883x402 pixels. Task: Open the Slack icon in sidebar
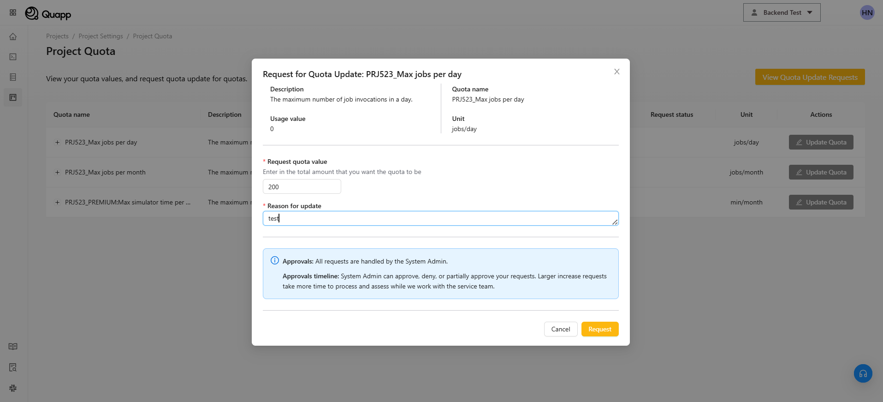pyautogui.click(x=13, y=388)
